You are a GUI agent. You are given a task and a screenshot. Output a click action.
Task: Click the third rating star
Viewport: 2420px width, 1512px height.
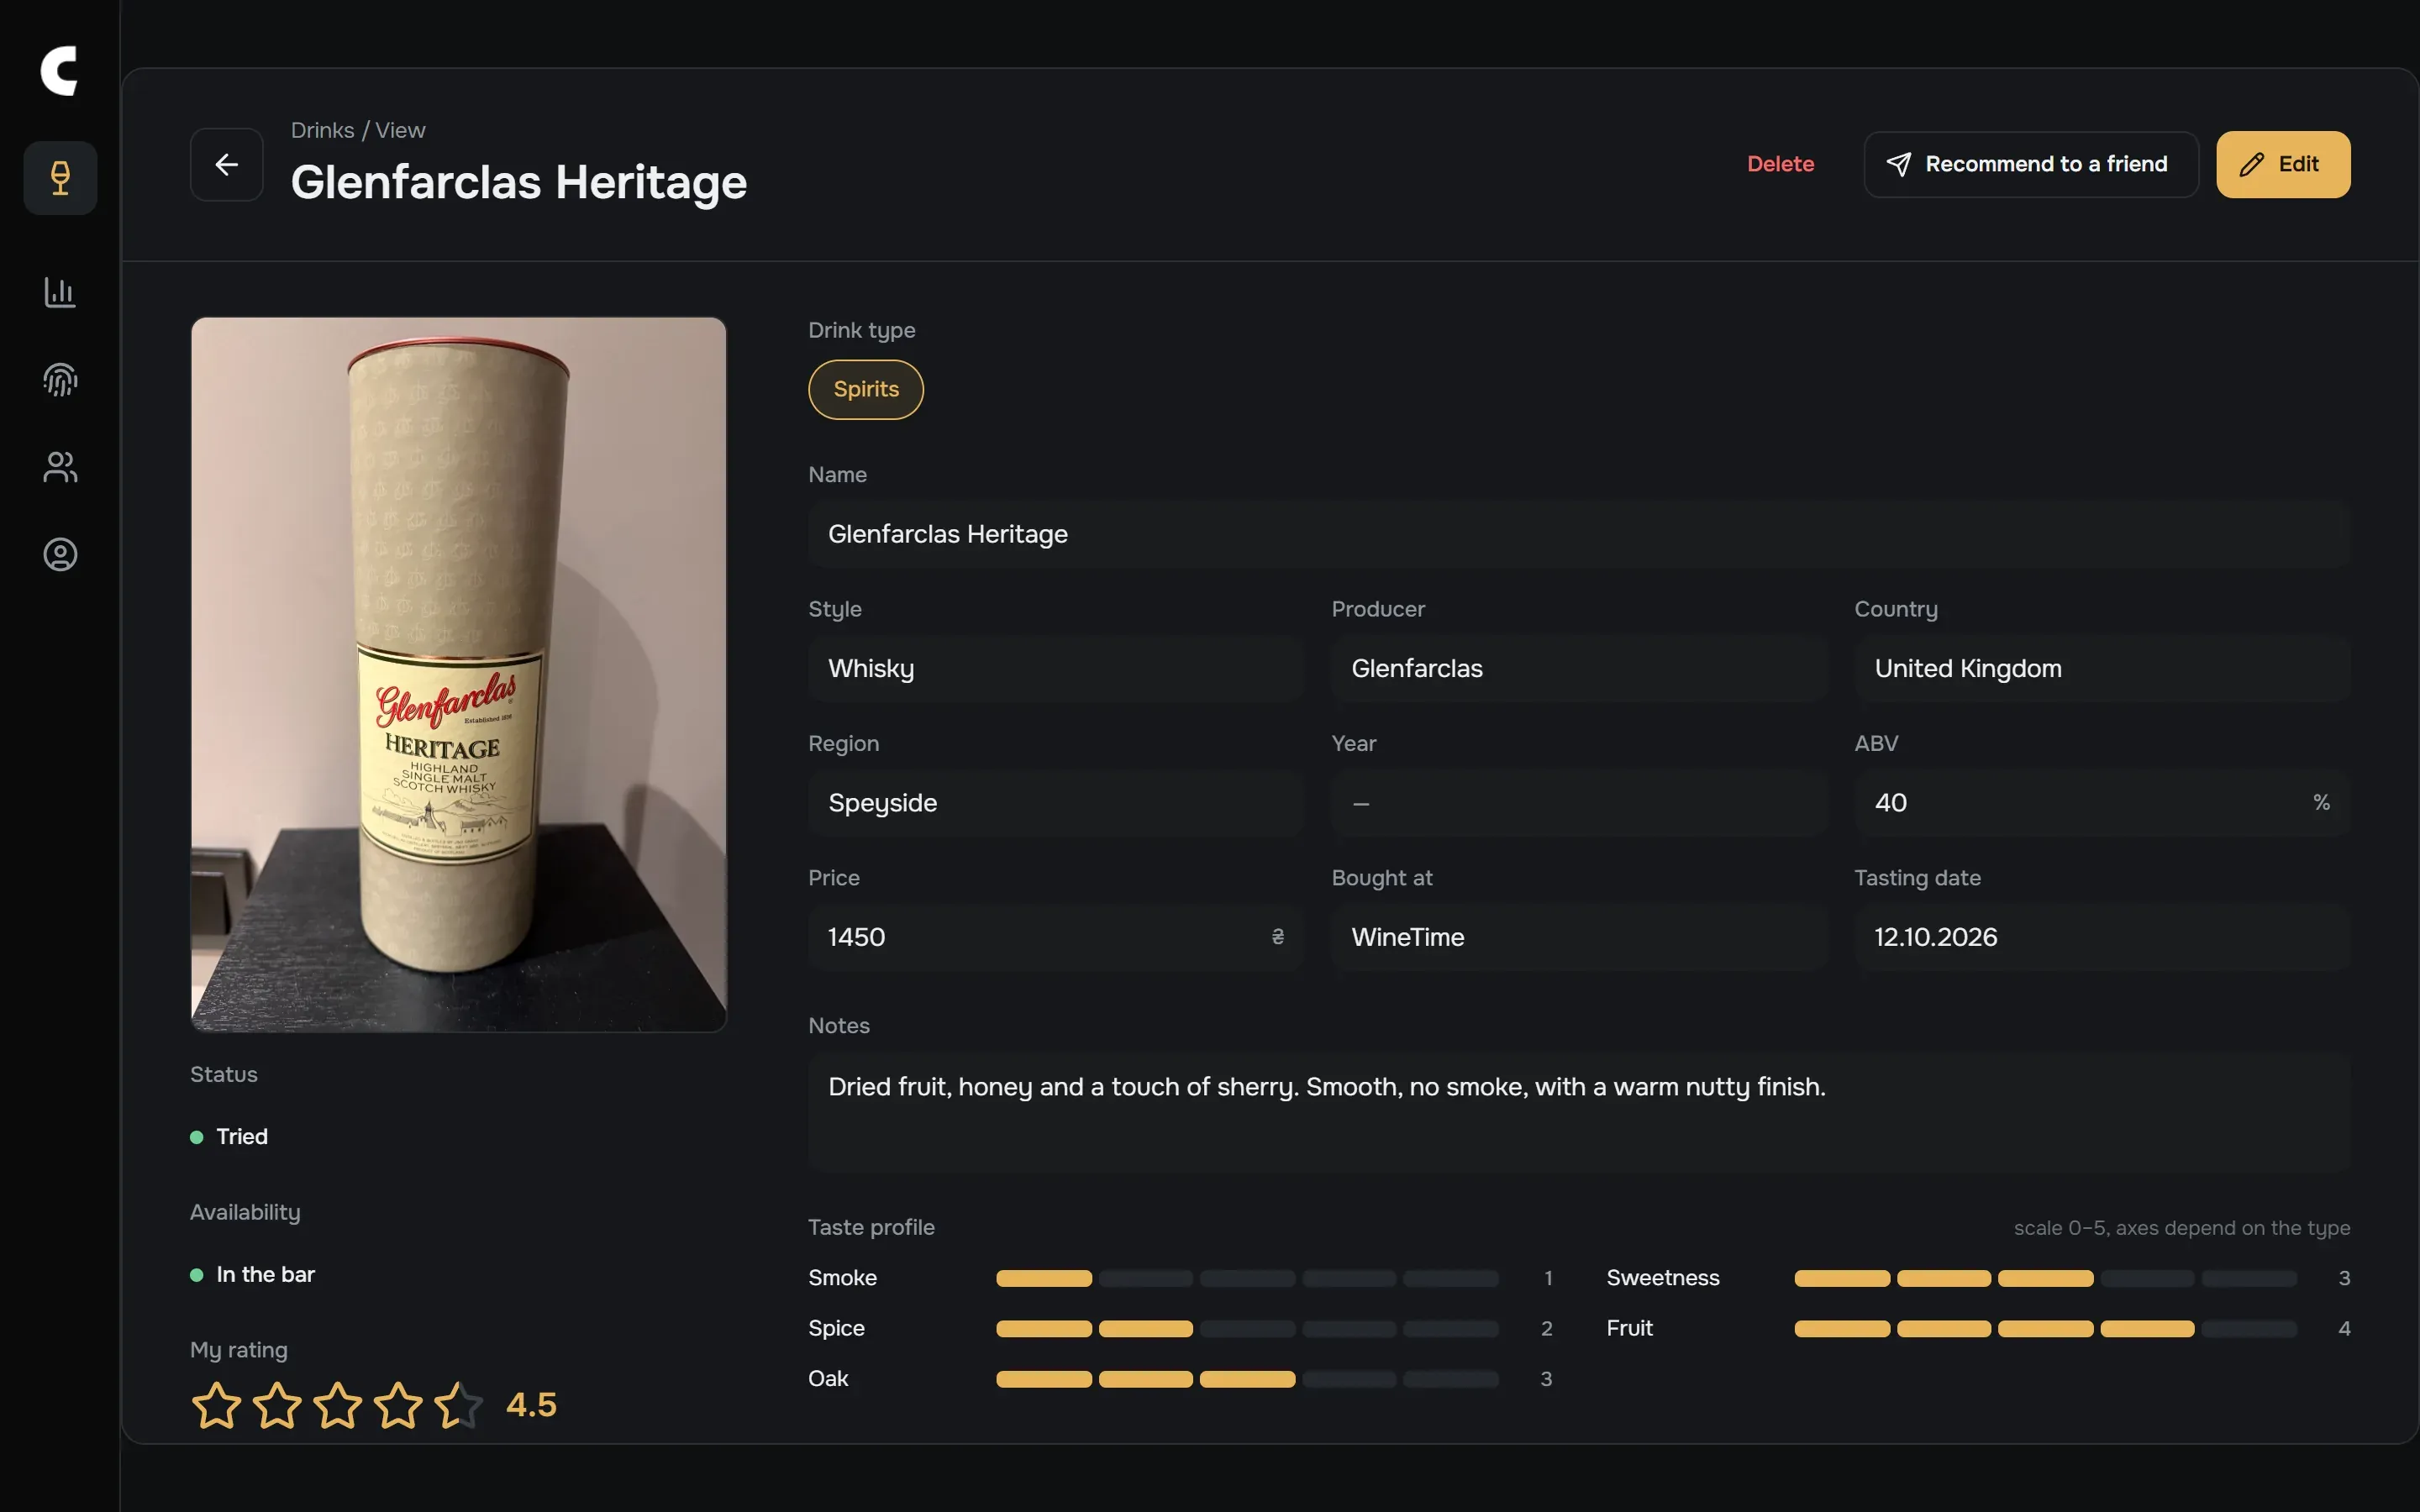coord(338,1405)
